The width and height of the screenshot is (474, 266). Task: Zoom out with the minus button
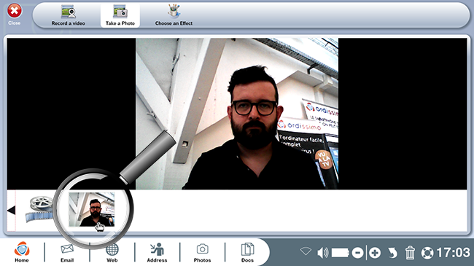[357, 253]
